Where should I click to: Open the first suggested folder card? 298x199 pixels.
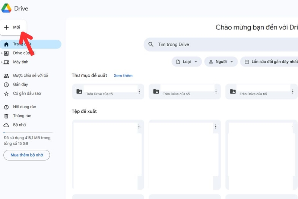108,91
